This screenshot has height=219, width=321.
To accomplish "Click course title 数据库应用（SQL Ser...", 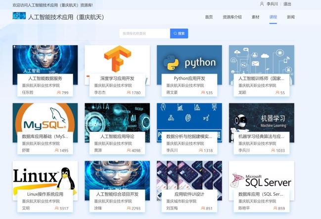I will [x=261, y=194].
